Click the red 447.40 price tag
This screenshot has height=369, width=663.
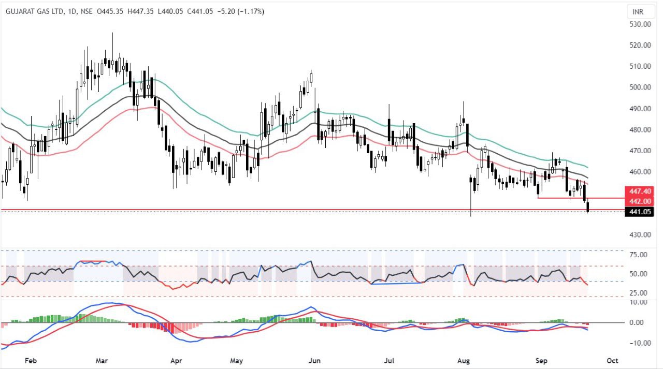tap(639, 191)
